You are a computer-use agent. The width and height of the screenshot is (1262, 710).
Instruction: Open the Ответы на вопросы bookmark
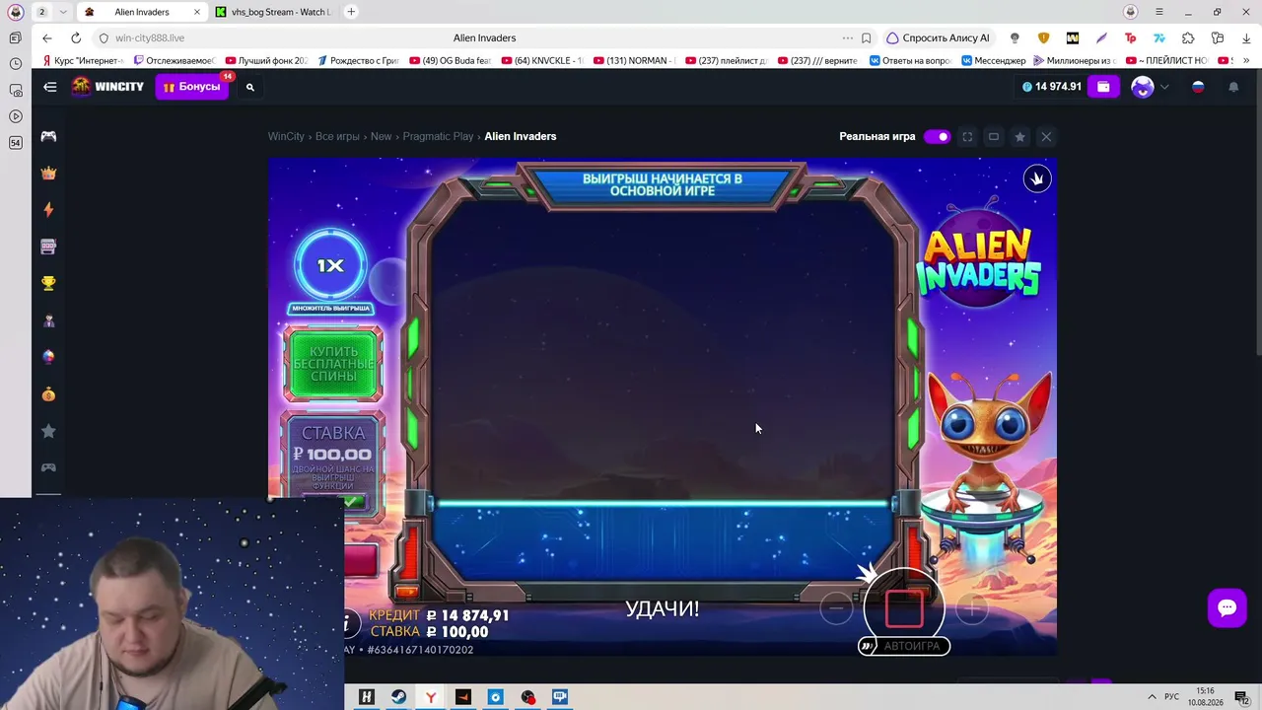coord(910,61)
